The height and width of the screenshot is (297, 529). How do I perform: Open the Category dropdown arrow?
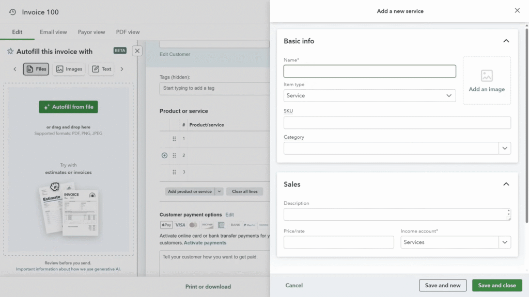pos(505,148)
